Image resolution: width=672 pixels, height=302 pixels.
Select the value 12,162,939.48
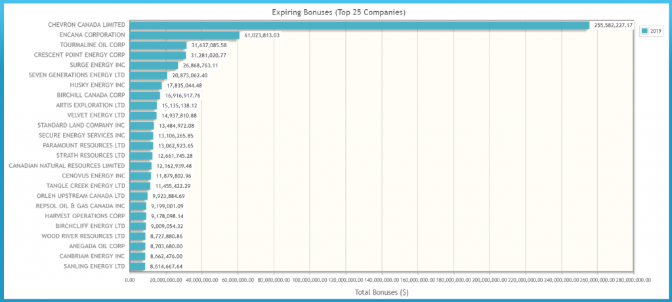point(174,166)
